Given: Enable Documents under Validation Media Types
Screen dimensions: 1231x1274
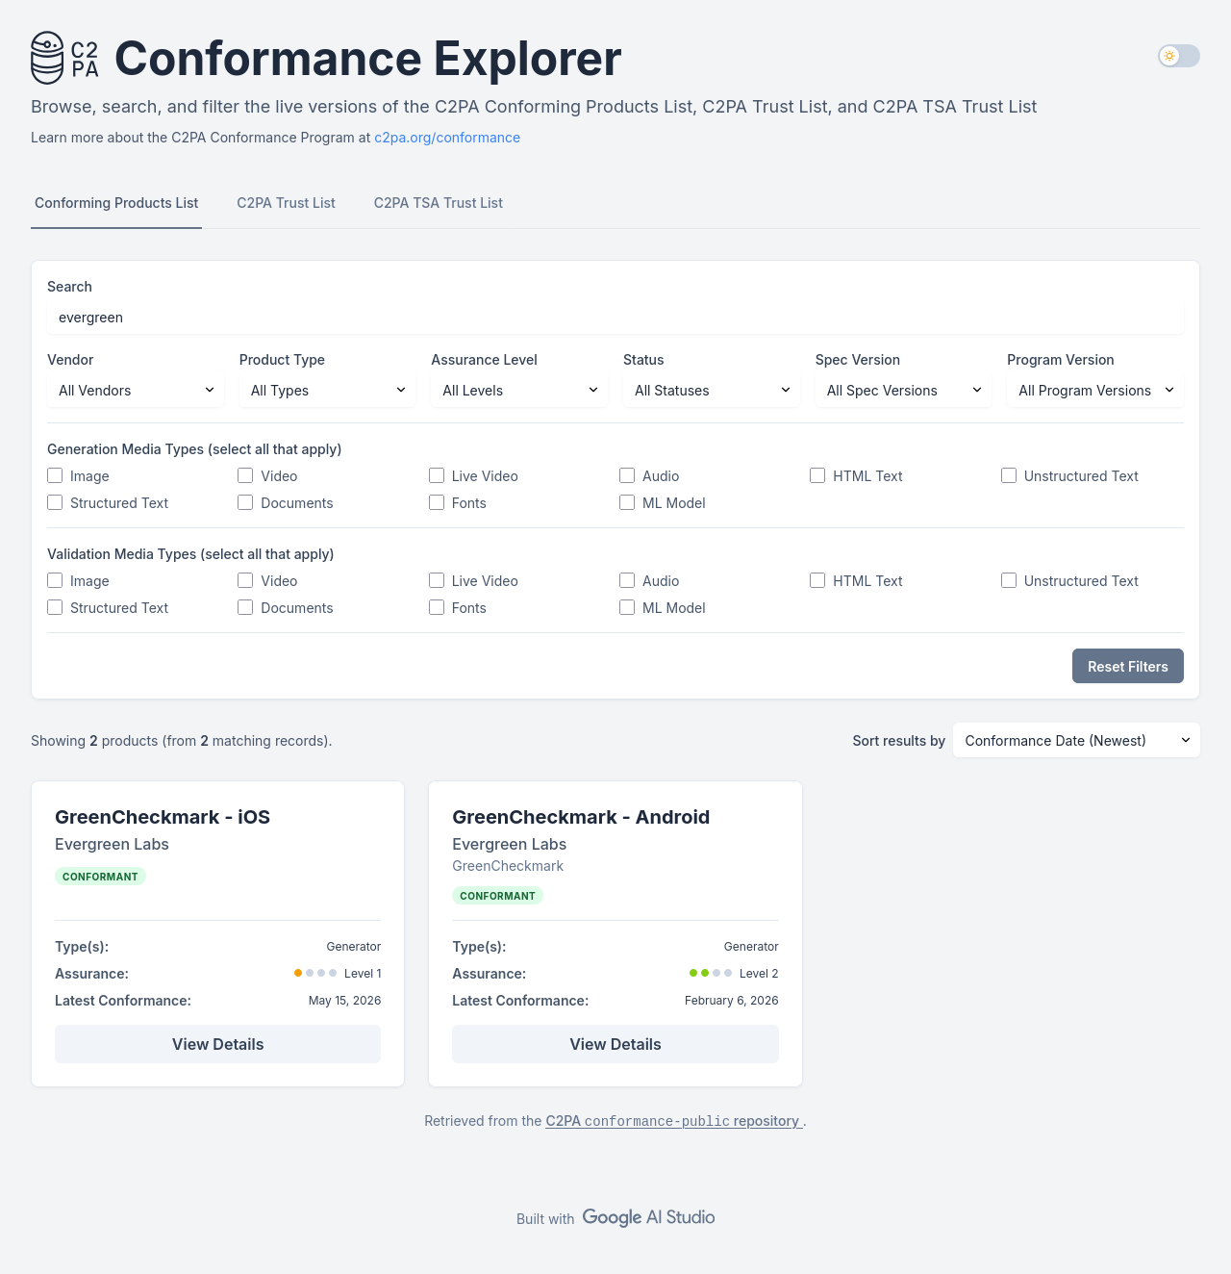Looking at the screenshot, I should [245, 608].
